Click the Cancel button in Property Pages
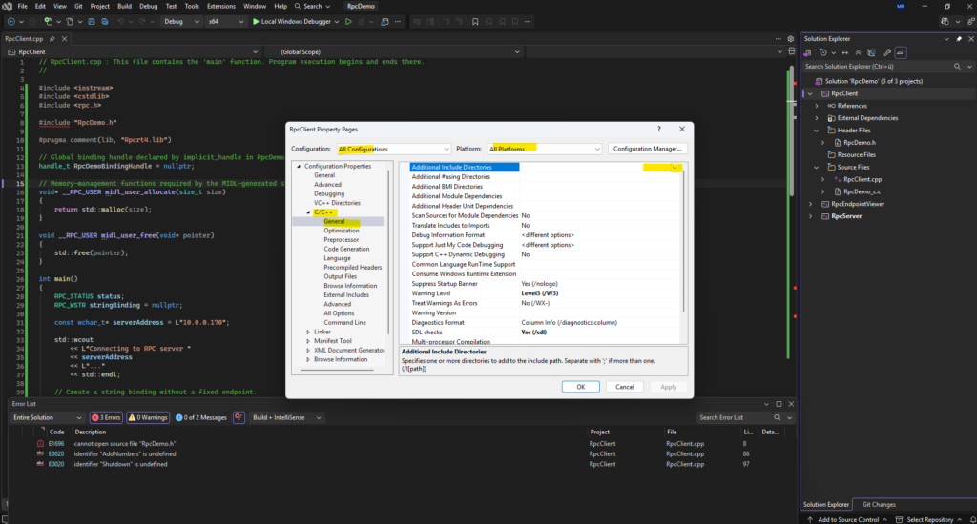977x524 pixels. (x=624, y=387)
